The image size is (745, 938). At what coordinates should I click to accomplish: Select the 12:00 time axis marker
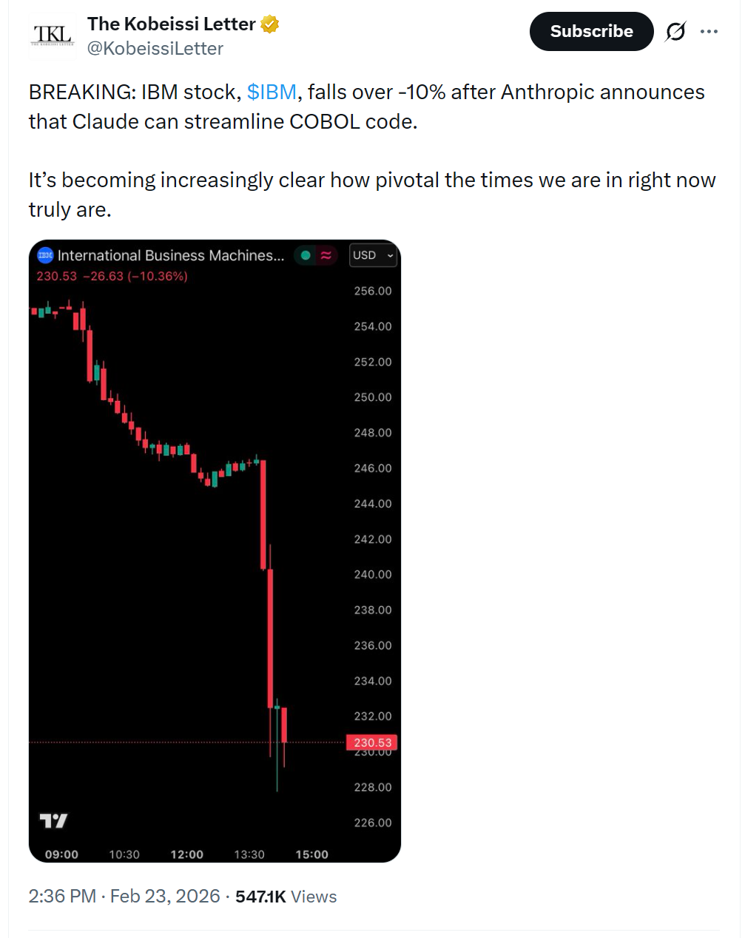186,854
